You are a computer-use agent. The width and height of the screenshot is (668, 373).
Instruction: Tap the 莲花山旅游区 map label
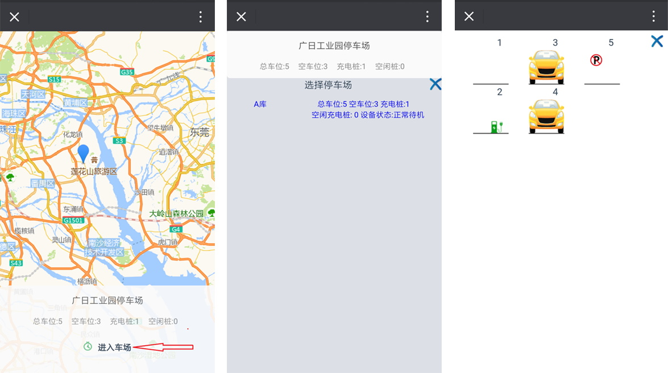point(94,171)
